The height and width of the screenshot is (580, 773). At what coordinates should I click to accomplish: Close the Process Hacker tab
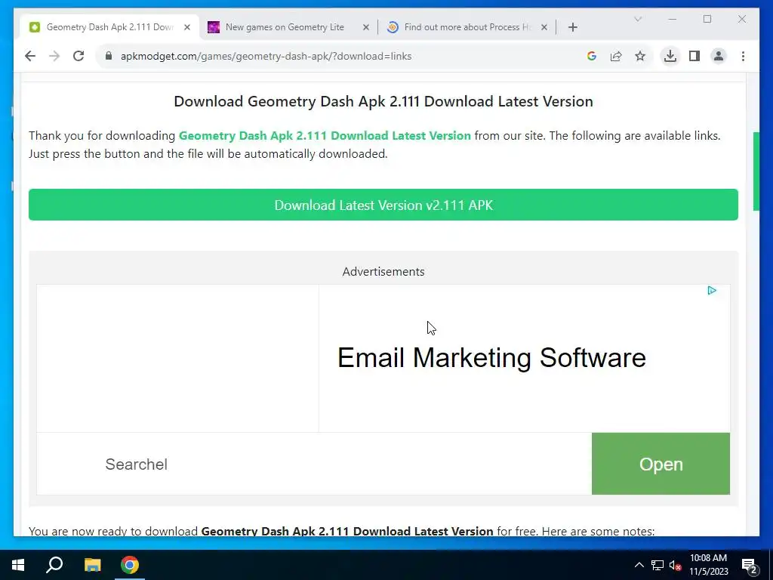tap(544, 27)
